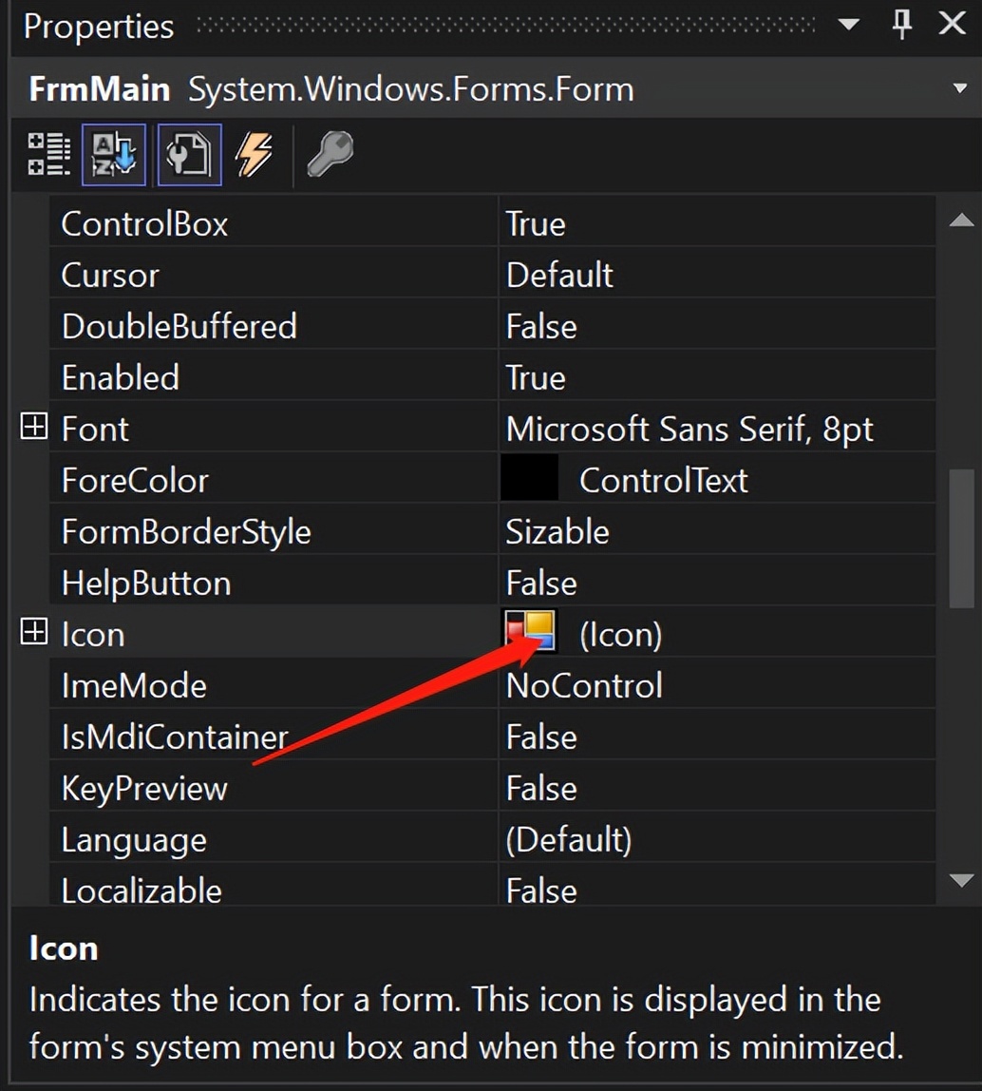Show the Properties view button

pos(189,154)
